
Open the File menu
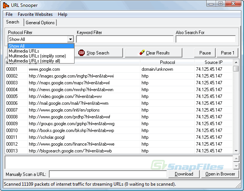pos(9,14)
